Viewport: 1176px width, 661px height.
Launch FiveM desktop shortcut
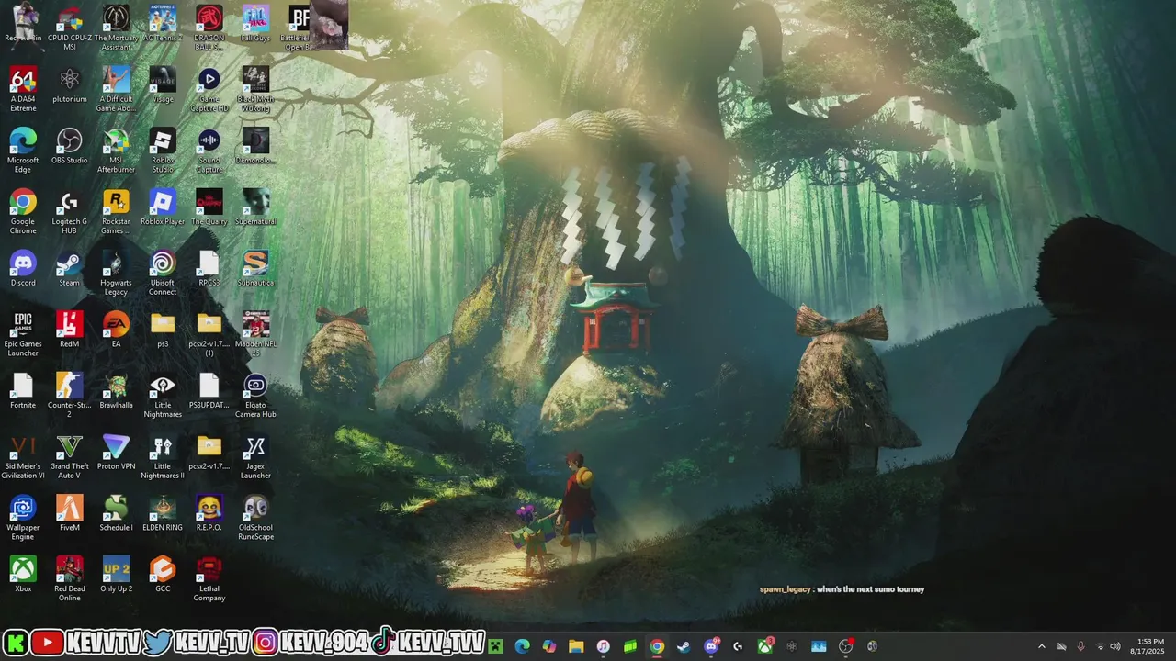[x=70, y=513]
